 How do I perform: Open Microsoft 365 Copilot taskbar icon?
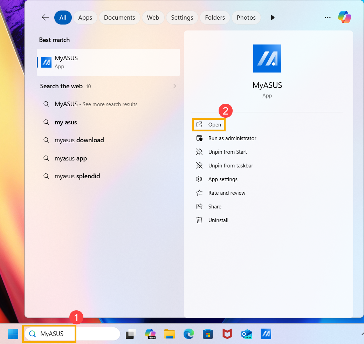point(150,334)
